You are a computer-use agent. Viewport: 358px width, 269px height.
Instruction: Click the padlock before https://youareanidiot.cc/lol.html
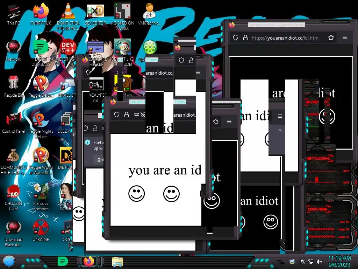pyautogui.click(x=245, y=37)
